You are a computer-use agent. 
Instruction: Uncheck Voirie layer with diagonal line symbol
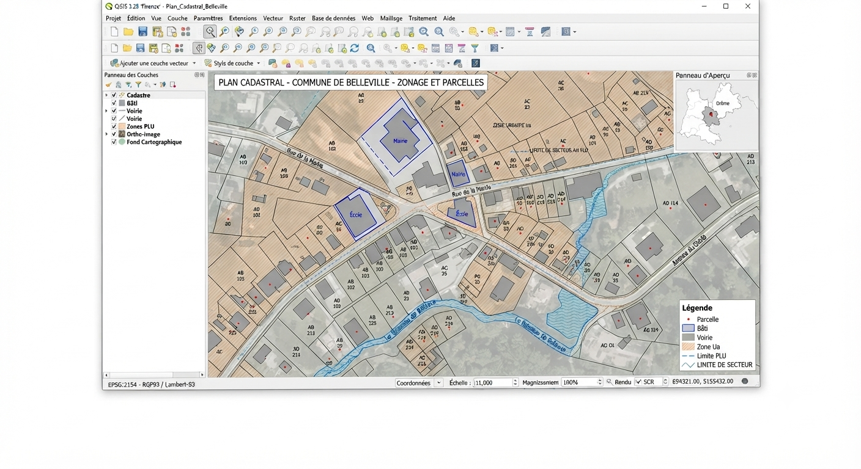[x=114, y=118]
